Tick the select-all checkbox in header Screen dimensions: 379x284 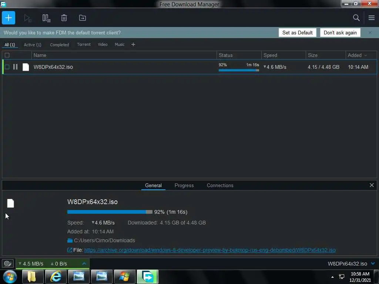7,55
